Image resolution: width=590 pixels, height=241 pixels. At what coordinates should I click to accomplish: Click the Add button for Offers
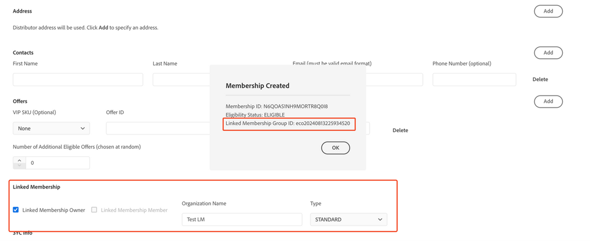tap(548, 101)
